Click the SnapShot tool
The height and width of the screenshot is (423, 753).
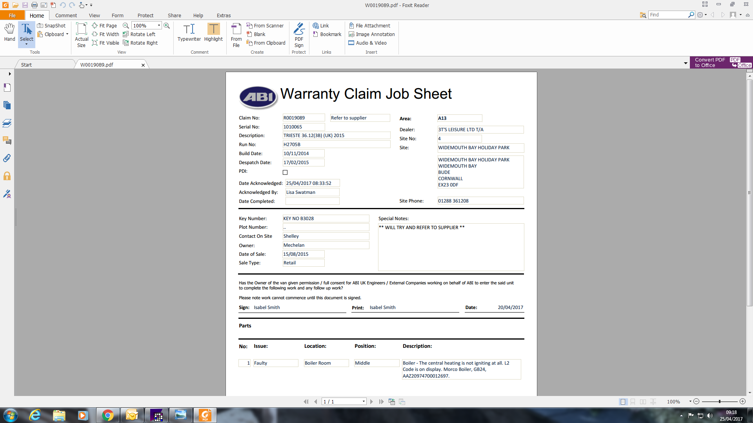point(51,25)
